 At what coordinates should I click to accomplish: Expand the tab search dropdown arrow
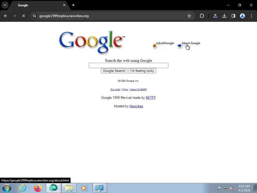pyautogui.click(x=5, y=5)
